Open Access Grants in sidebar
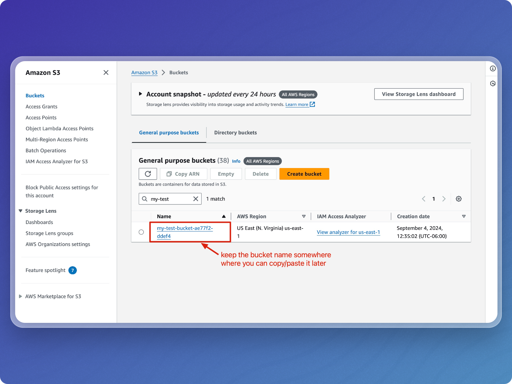512x384 pixels. [x=41, y=107]
